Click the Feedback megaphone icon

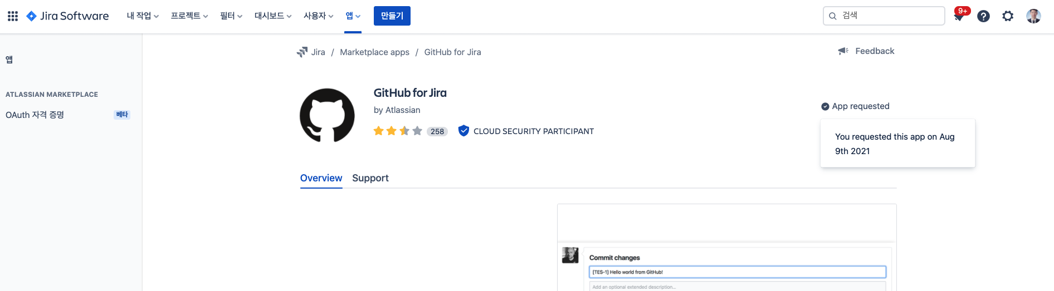(x=843, y=51)
